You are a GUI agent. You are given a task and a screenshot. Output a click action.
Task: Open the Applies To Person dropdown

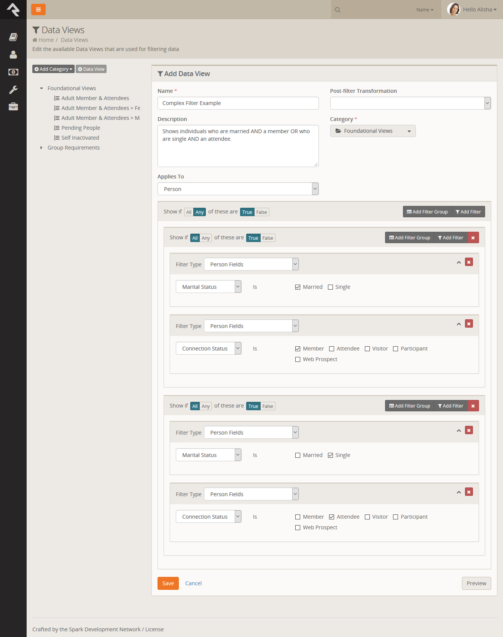[x=238, y=189]
